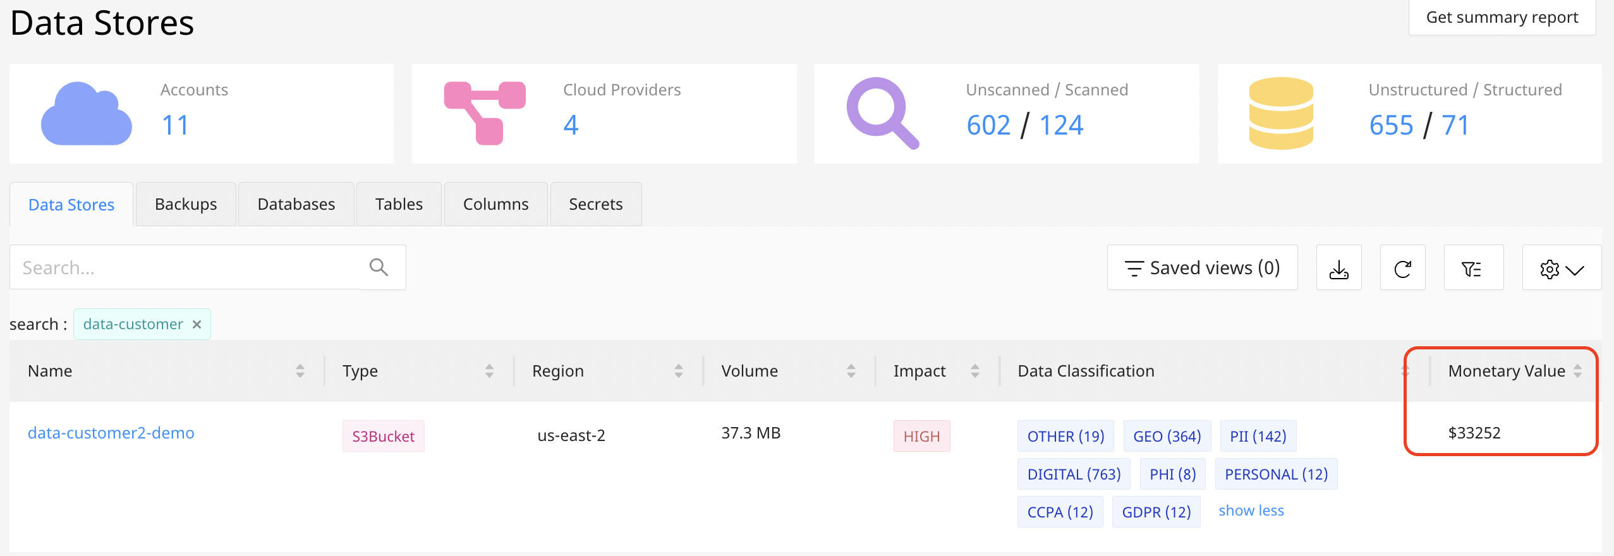Sort by the Volume column

point(851,371)
